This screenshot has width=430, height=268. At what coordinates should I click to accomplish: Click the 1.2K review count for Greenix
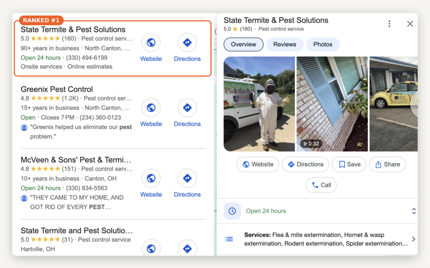[70, 98]
